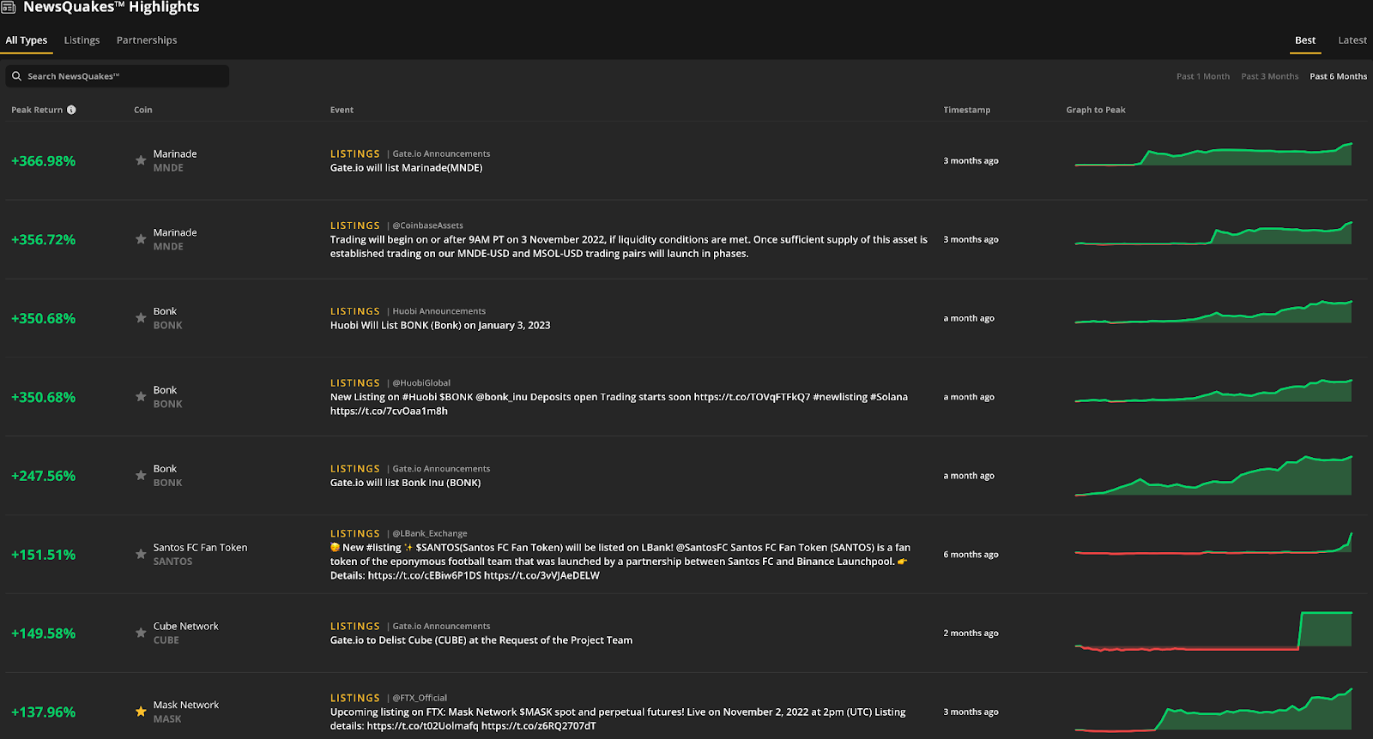Open the Cube Network graph to peak
The width and height of the screenshot is (1373, 739).
point(1213,632)
